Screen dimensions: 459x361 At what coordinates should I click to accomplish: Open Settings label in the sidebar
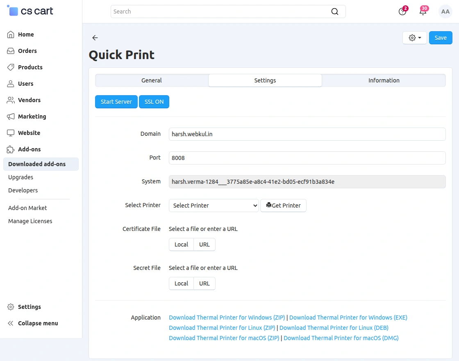click(x=29, y=307)
